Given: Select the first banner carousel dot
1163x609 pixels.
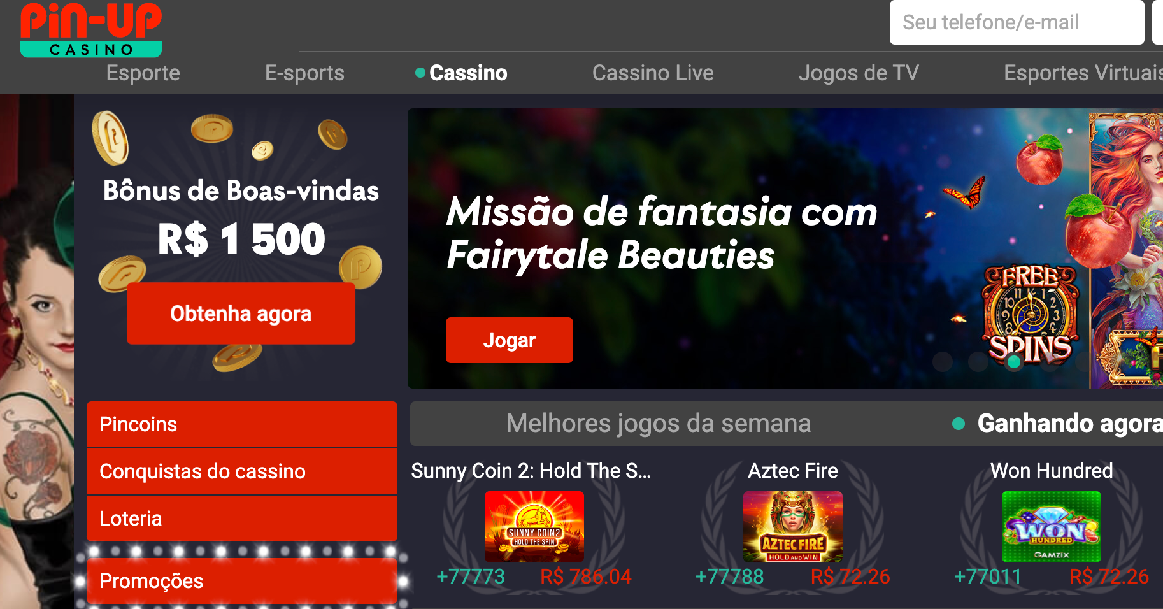Looking at the screenshot, I should 943,362.
